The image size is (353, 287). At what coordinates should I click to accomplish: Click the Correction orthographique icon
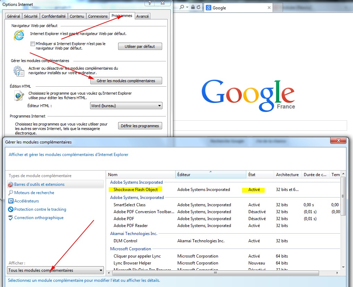coord(11,218)
